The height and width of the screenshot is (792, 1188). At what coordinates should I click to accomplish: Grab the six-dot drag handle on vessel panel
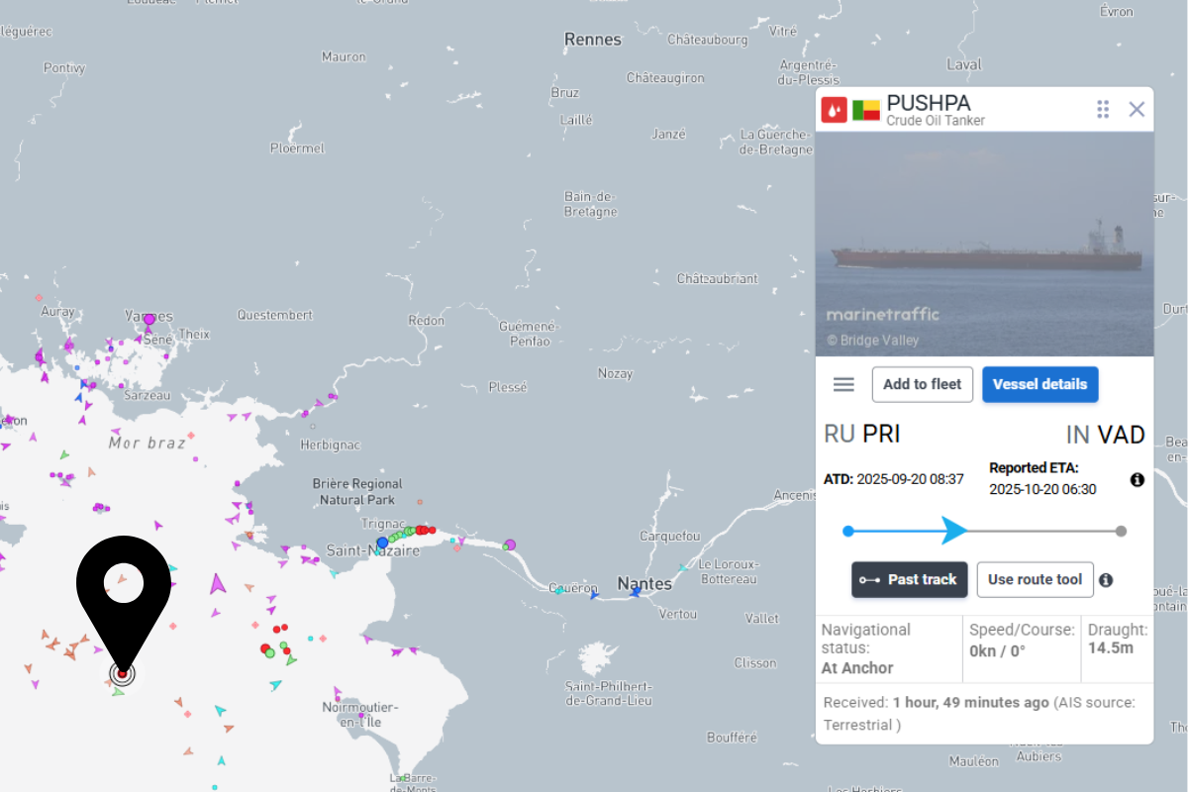pyautogui.click(x=1103, y=110)
